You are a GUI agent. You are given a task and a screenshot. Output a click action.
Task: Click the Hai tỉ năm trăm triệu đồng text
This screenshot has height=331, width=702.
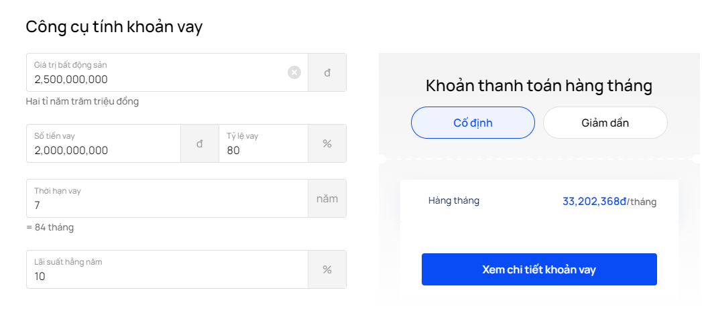pos(82,102)
